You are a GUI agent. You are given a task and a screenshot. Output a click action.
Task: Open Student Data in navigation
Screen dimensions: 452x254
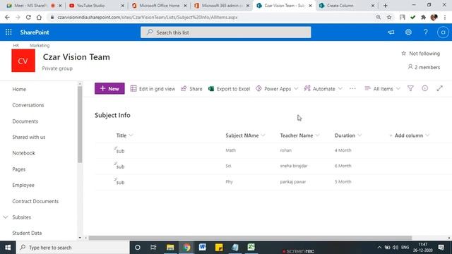[27, 233]
